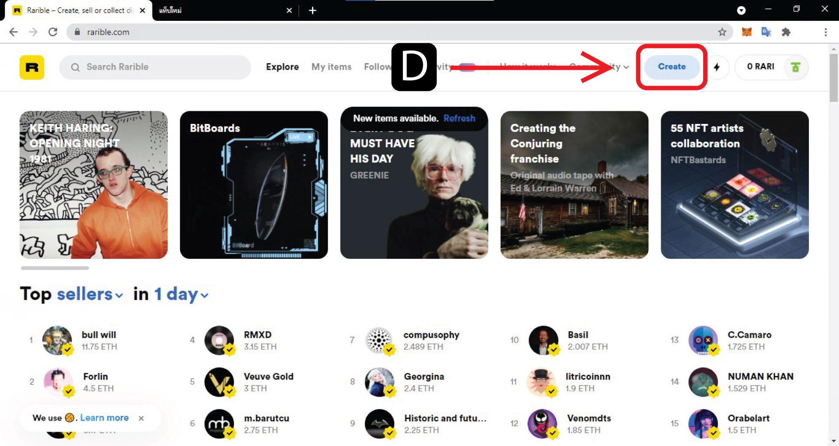Viewport: 839px width, 446px height.
Task: Open the 1 day period dropdown
Action: pos(181,294)
